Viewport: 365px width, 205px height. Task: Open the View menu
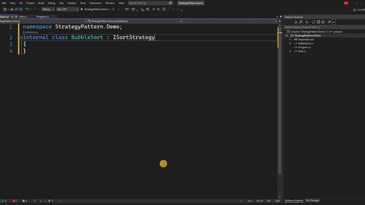click(x=13, y=3)
